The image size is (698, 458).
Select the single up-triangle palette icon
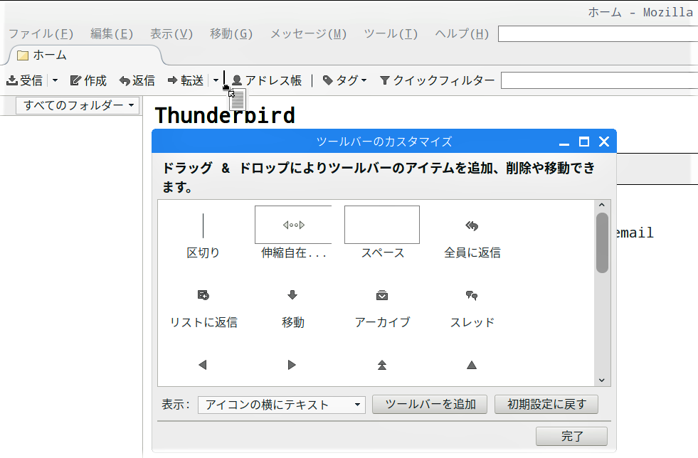pos(472,365)
